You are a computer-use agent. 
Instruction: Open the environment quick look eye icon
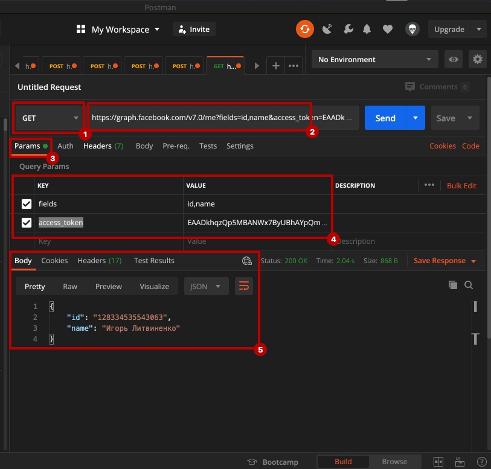click(x=454, y=59)
